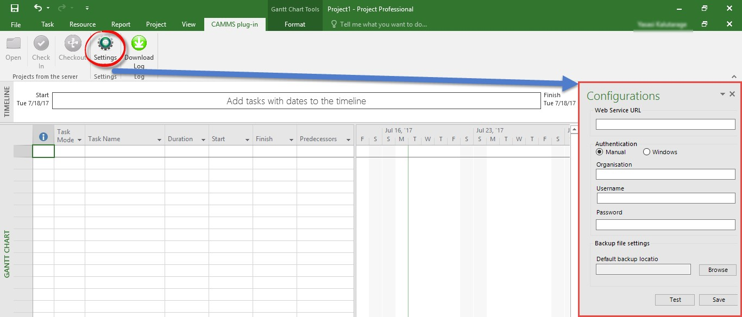Click the select-all corner of the task table

coord(23,135)
